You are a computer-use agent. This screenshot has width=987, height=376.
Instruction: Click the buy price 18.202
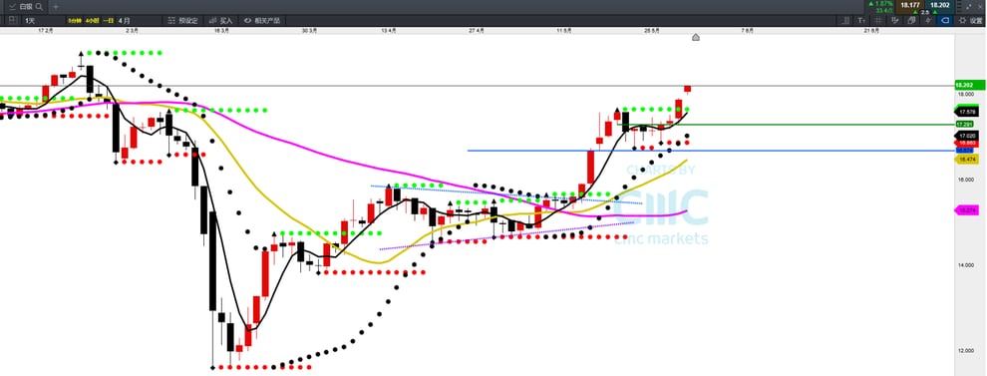click(940, 6)
